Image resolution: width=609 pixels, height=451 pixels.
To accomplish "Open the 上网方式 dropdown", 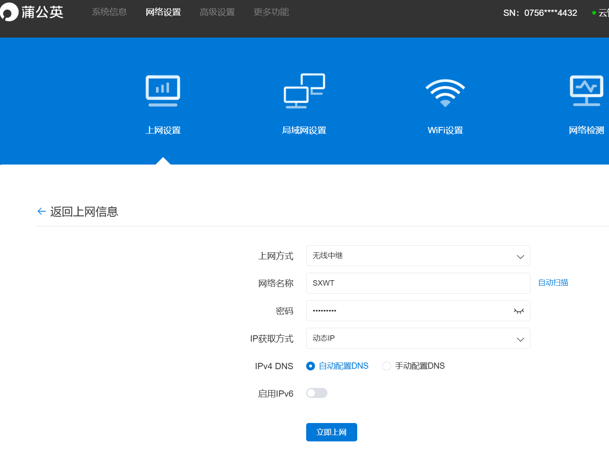I will pos(418,256).
